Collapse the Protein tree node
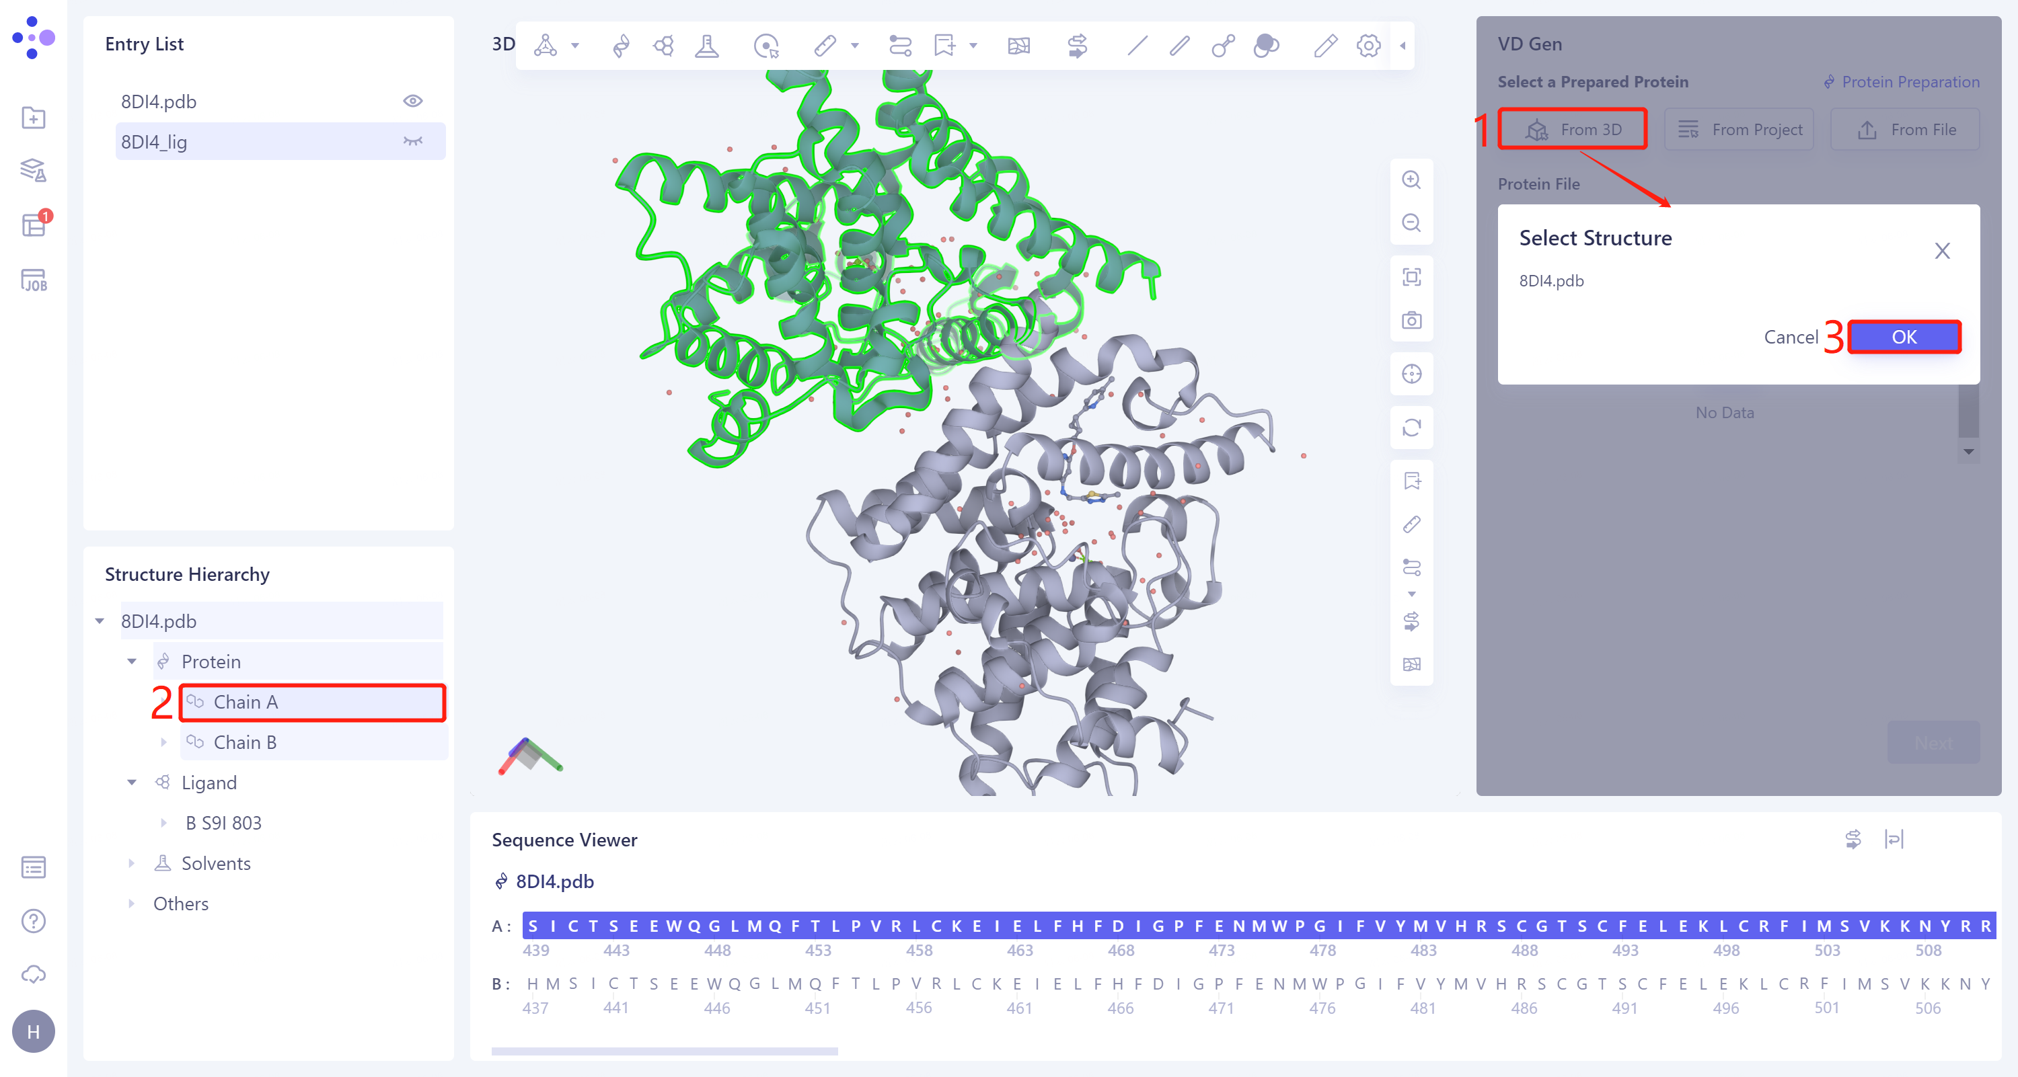 tap(132, 662)
